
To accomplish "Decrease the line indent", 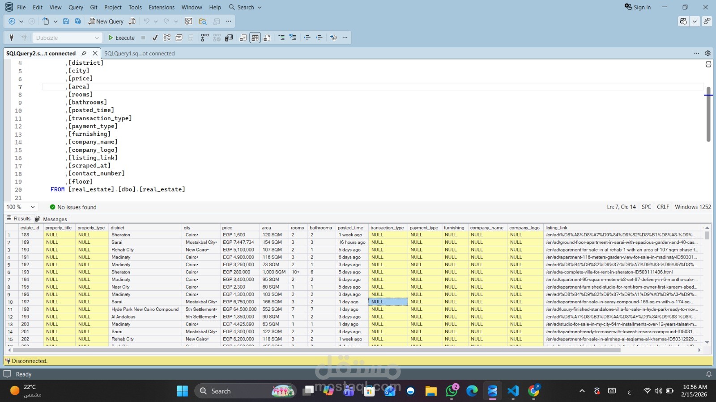I will pyautogui.click(x=307, y=38).
